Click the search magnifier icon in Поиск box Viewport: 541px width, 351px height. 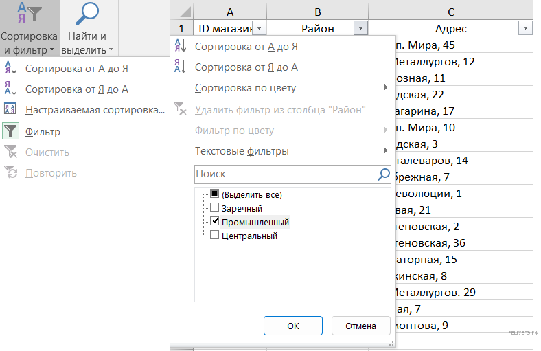point(384,174)
